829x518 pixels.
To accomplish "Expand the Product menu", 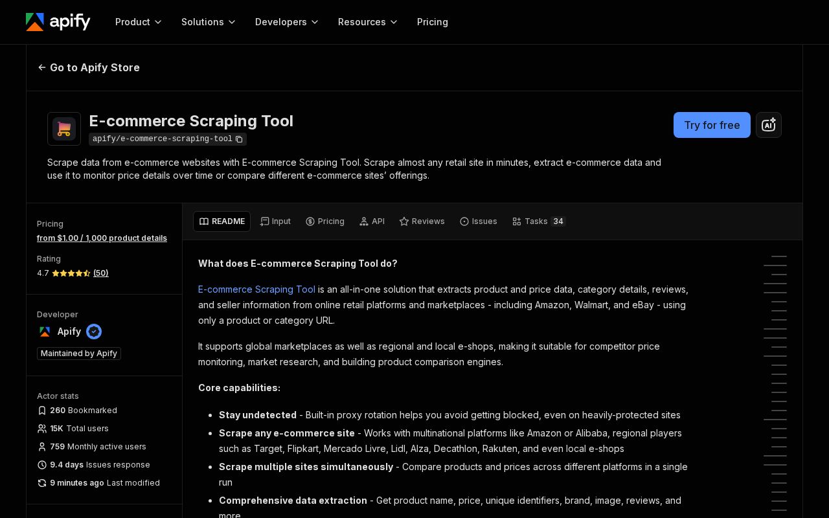I will [x=139, y=22].
